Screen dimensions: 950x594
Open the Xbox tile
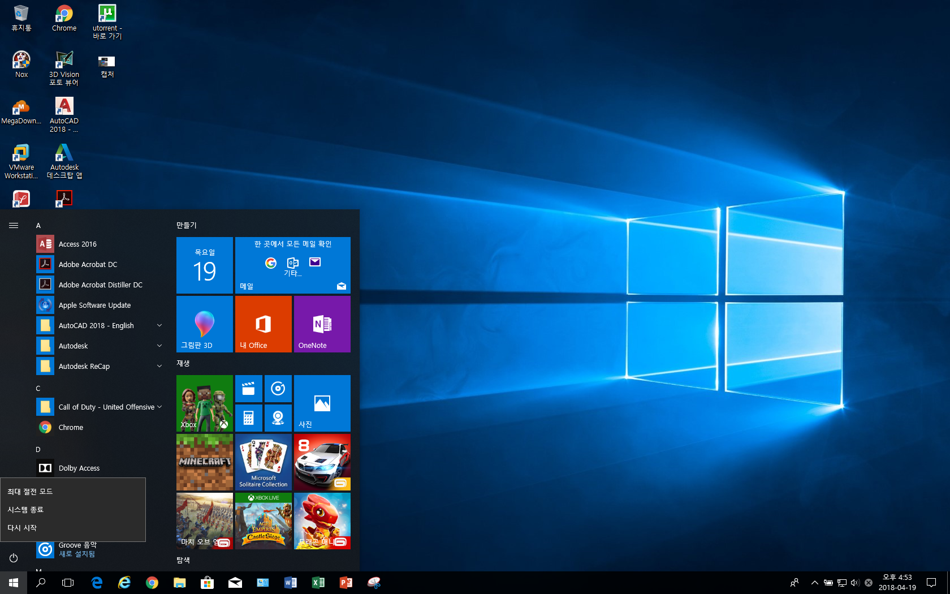[204, 403]
